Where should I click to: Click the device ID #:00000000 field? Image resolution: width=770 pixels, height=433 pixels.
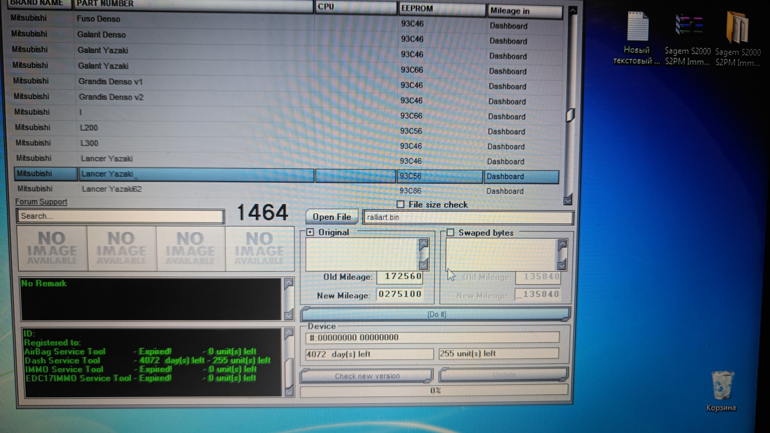pyautogui.click(x=433, y=338)
